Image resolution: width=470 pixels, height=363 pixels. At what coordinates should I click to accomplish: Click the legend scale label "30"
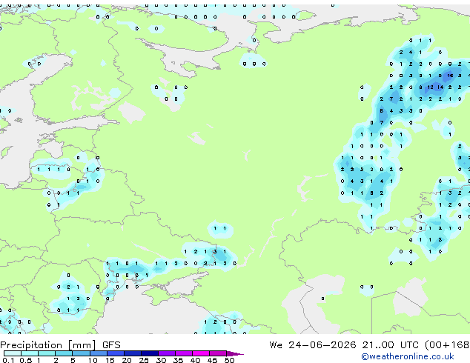click(161, 360)
